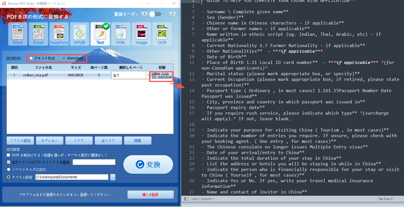Pick the EPUB output format icon

click(x=79, y=34)
